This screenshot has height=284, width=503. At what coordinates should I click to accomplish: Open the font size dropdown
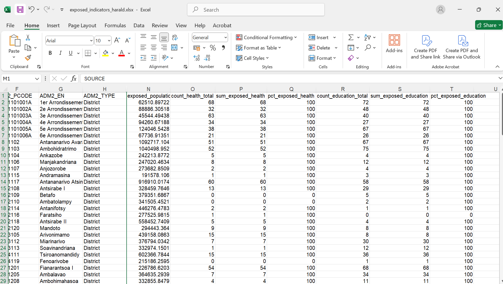coord(109,40)
